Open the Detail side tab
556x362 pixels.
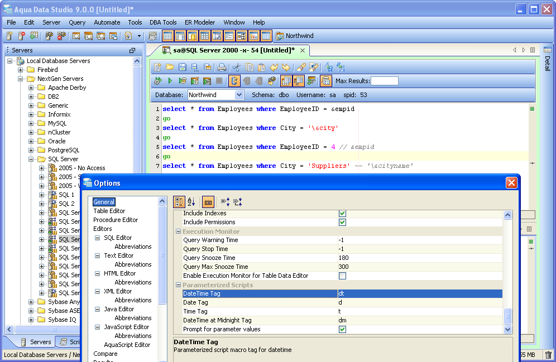click(x=547, y=59)
